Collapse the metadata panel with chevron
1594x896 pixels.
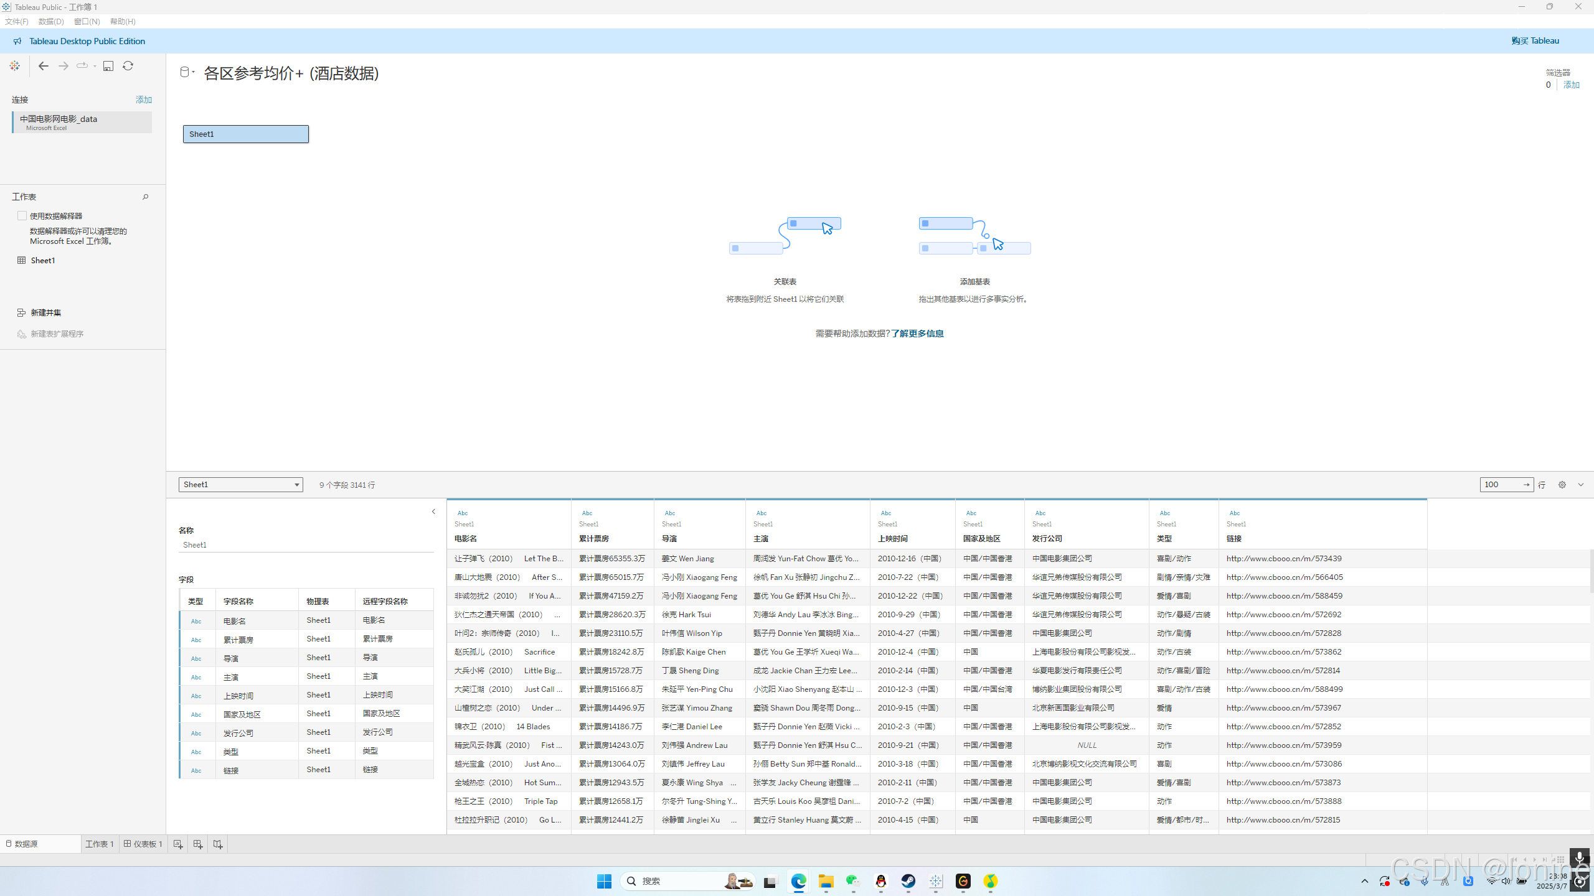[433, 511]
